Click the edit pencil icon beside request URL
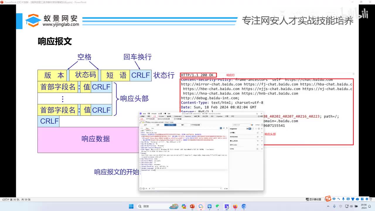This screenshot has height=211, width=375. (141, 122)
